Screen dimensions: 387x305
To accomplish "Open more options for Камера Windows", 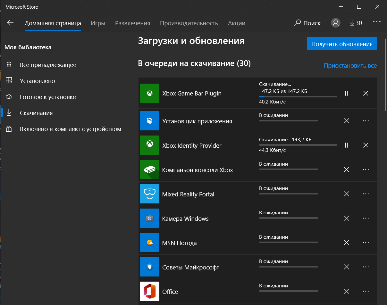I will (366, 218).
